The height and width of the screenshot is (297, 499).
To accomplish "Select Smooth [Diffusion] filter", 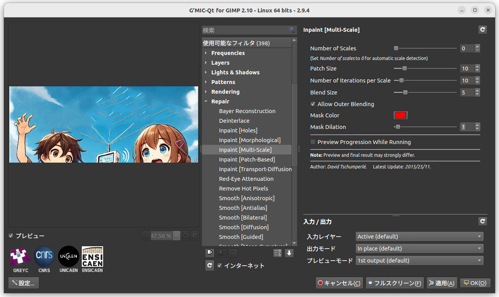I will [x=244, y=227].
